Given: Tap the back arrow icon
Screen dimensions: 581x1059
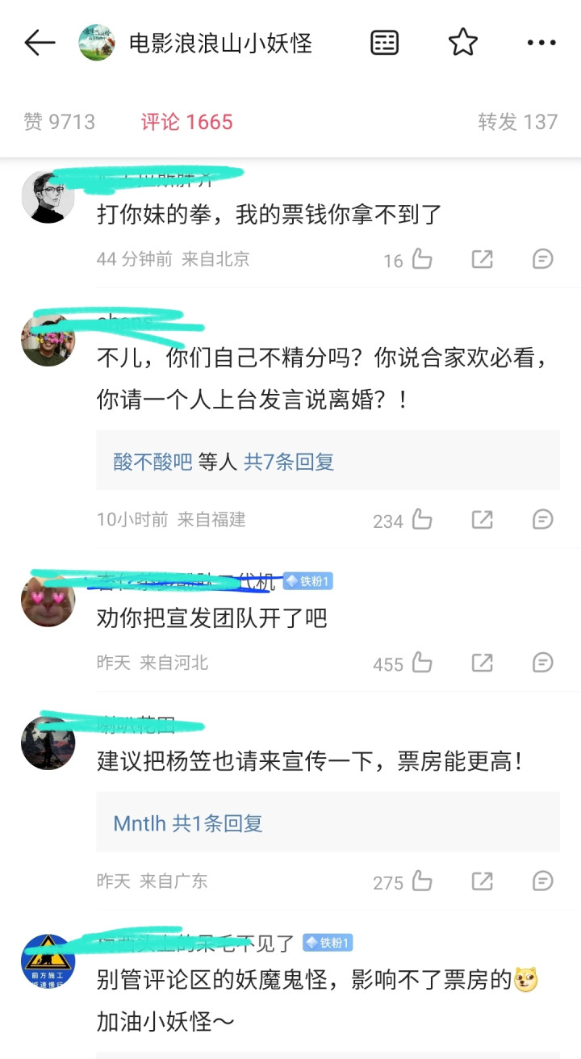Looking at the screenshot, I should tap(40, 43).
